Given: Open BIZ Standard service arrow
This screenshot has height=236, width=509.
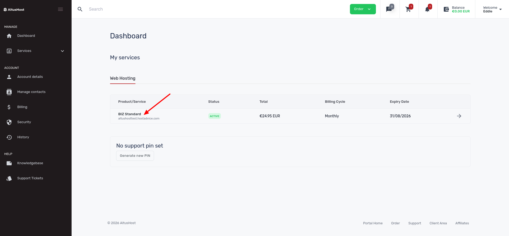Looking at the screenshot, I should (x=459, y=116).
